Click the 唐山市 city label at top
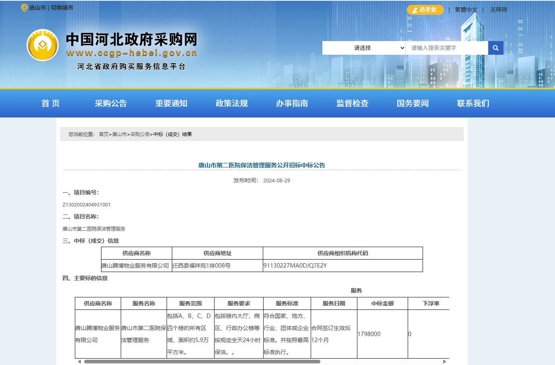 (x=37, y=8)
